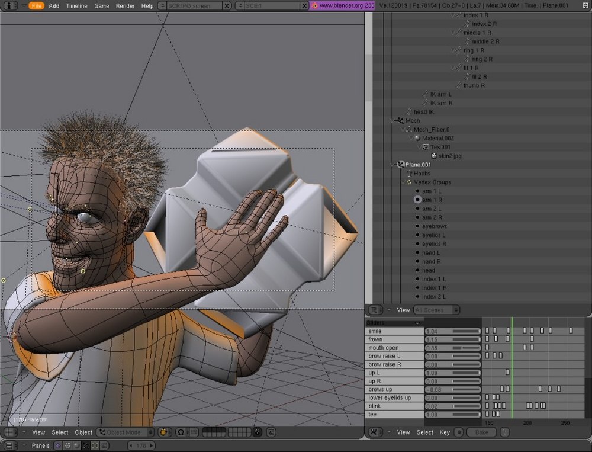
Task: Open the Key menu in the Action editor
Action: pyautogui.click(x=445, y=432)
